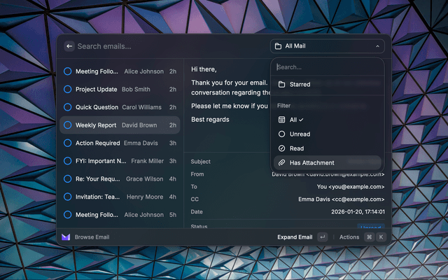The height and width of the screenshot is (280, 448).
Task: Collapse the All Mail dropdown chevron
Action: (x=377, y=46)
